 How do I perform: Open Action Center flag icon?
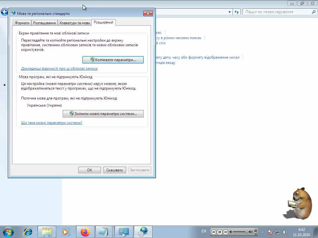coord(270,232)
